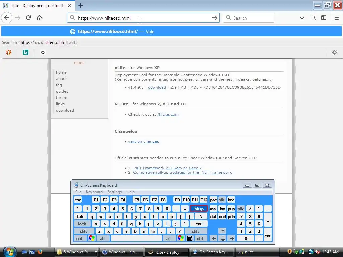Click the left Windows logo key on keyboard
Screen dimensions: 343x257
coord(92,238)
